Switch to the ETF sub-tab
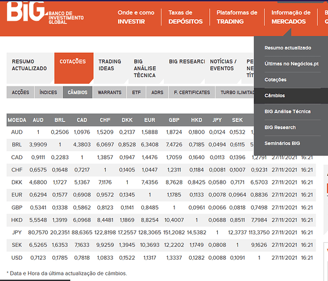This screenshot has height=281, width=328. 136,92
